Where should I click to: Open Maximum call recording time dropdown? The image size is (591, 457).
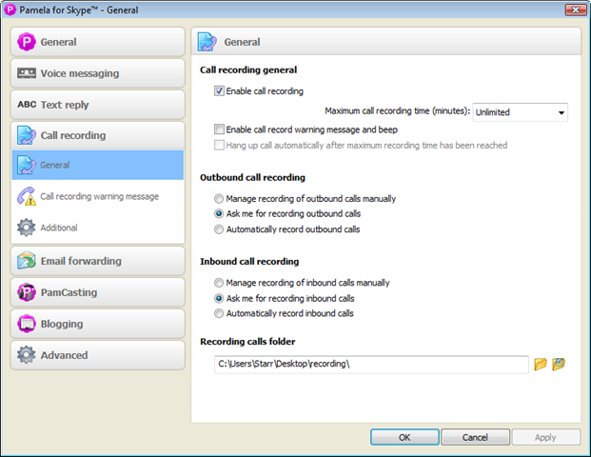coord(521,112)
